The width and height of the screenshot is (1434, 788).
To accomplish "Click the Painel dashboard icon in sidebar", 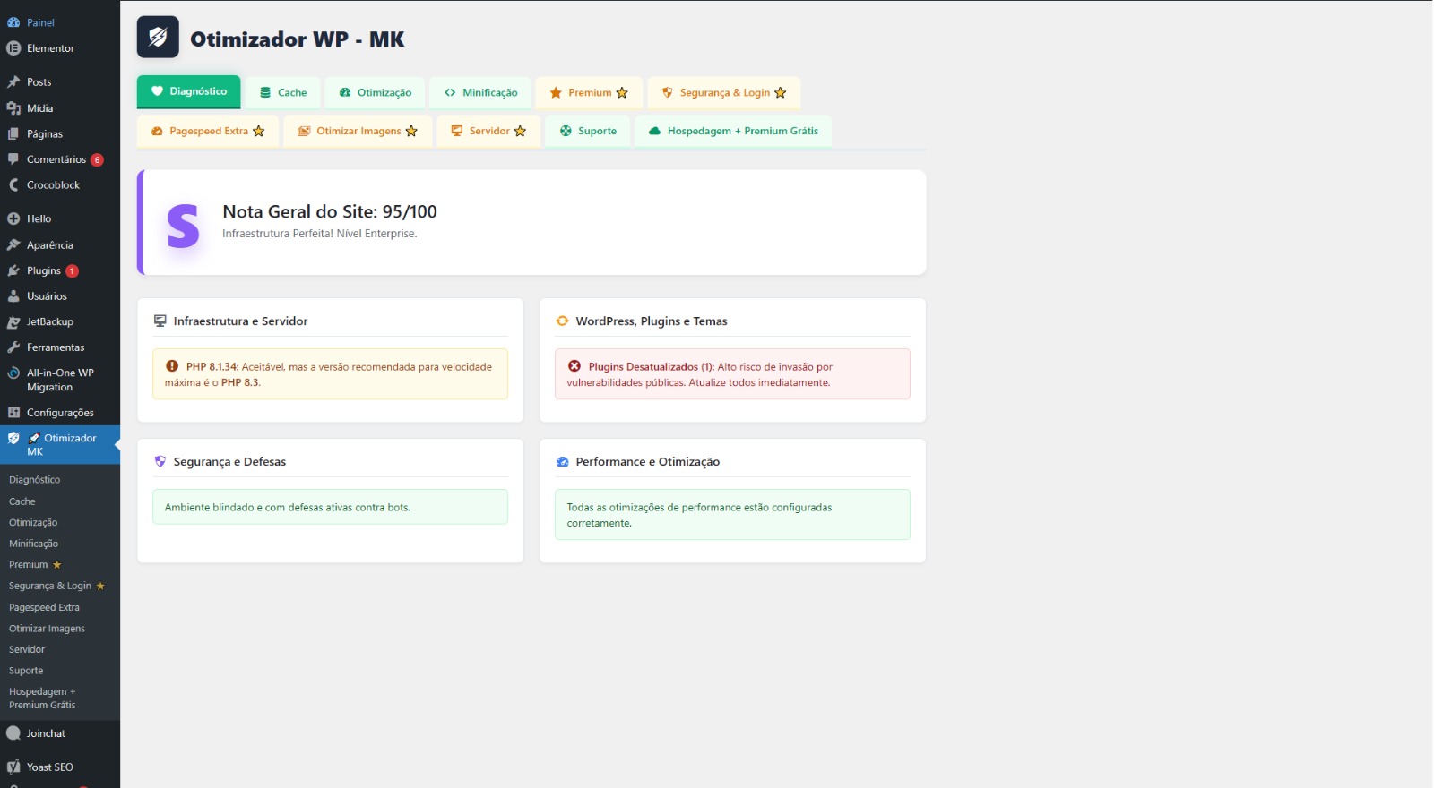I will pyautogui.click(x=13, y=22).
